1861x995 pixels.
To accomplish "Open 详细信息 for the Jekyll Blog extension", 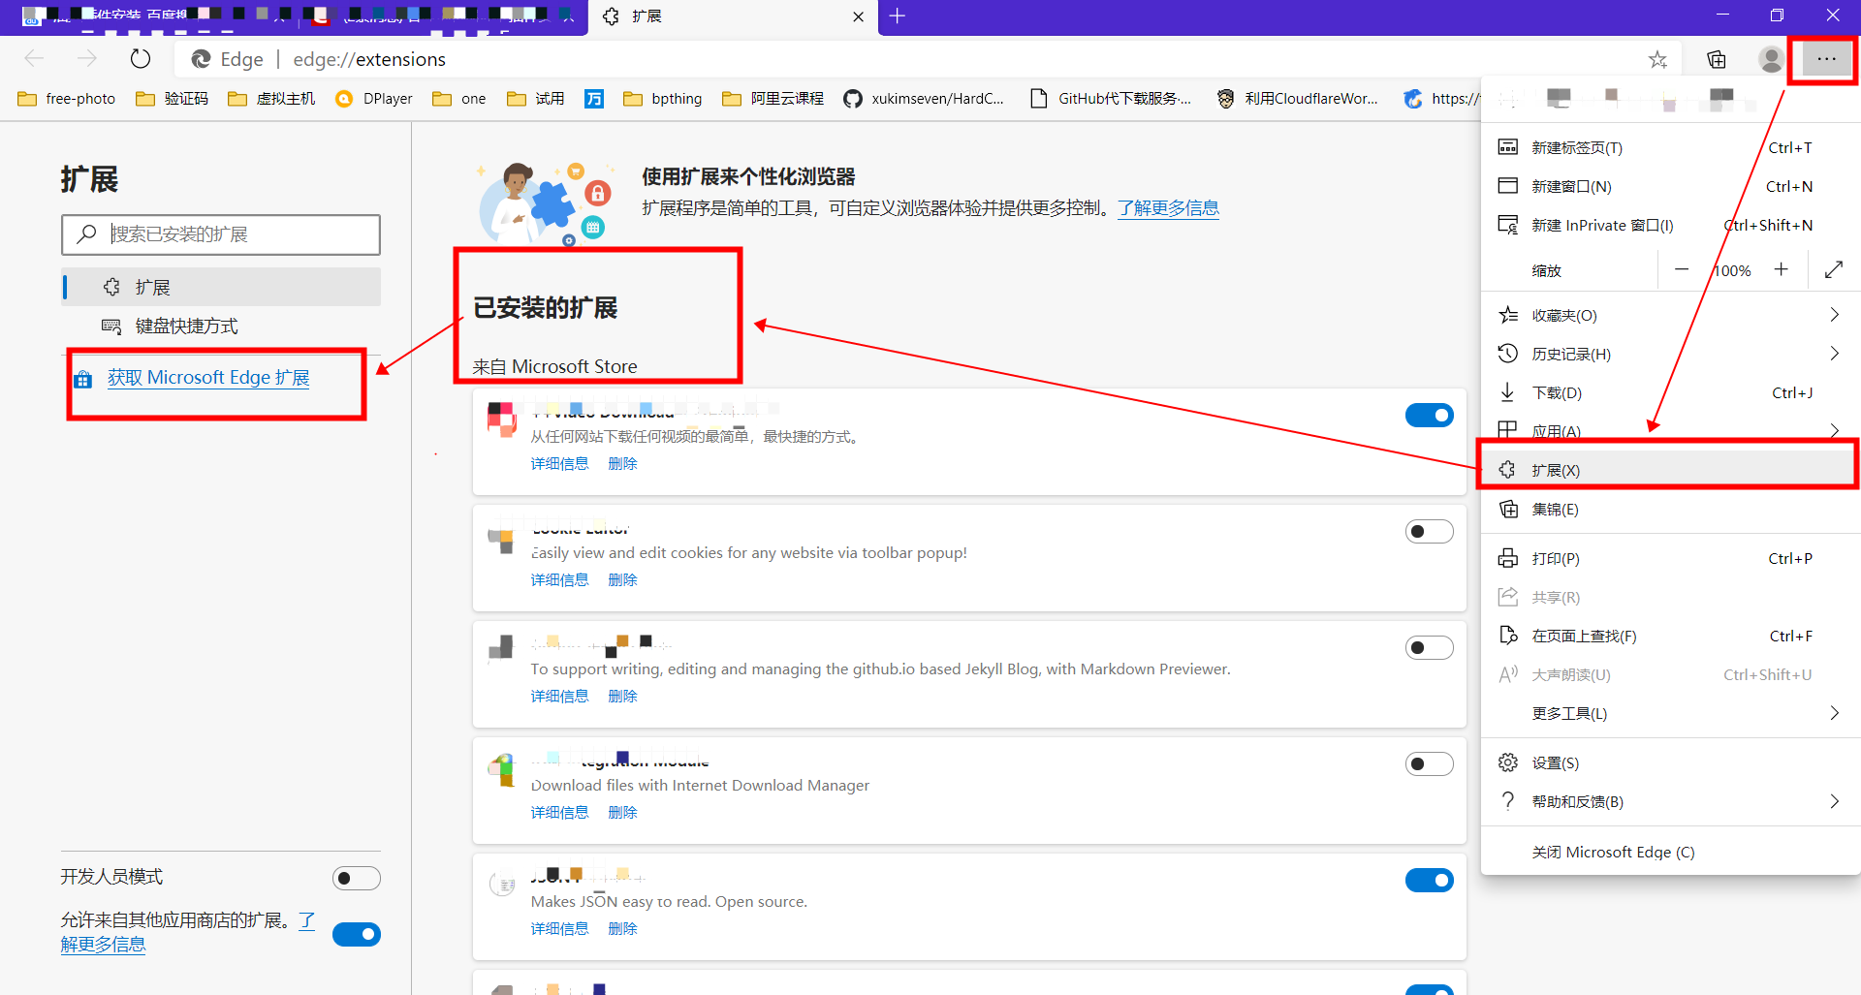I will coord(559,697).
